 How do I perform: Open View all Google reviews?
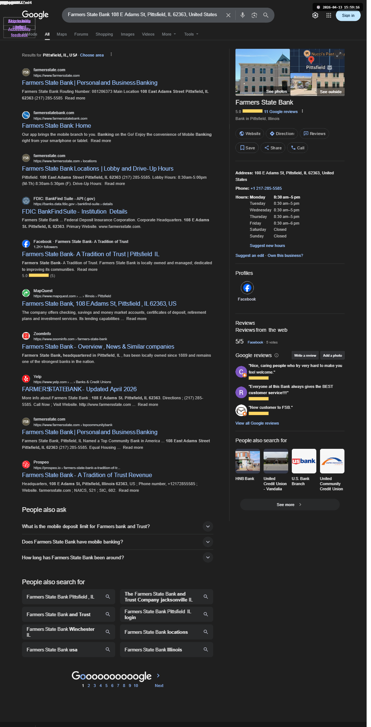pos(257,423)
